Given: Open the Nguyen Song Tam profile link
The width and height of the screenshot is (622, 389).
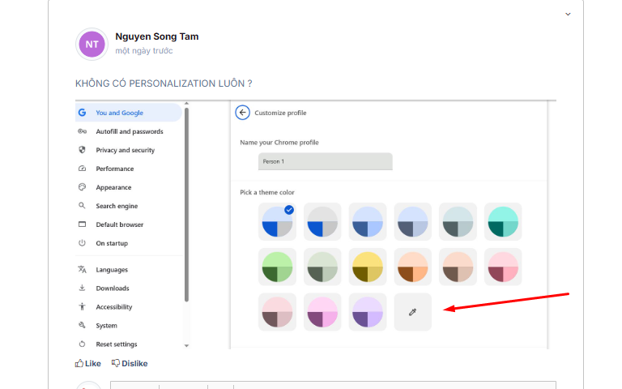Looking at the screenshot, I should click(x=157, y=36).
